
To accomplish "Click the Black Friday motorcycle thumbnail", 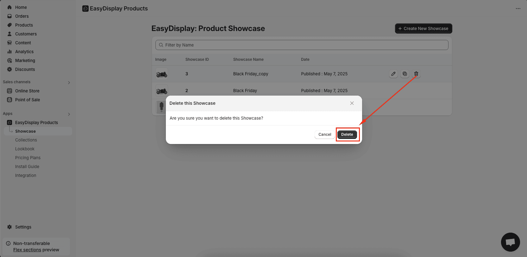I will coord(162,91).
